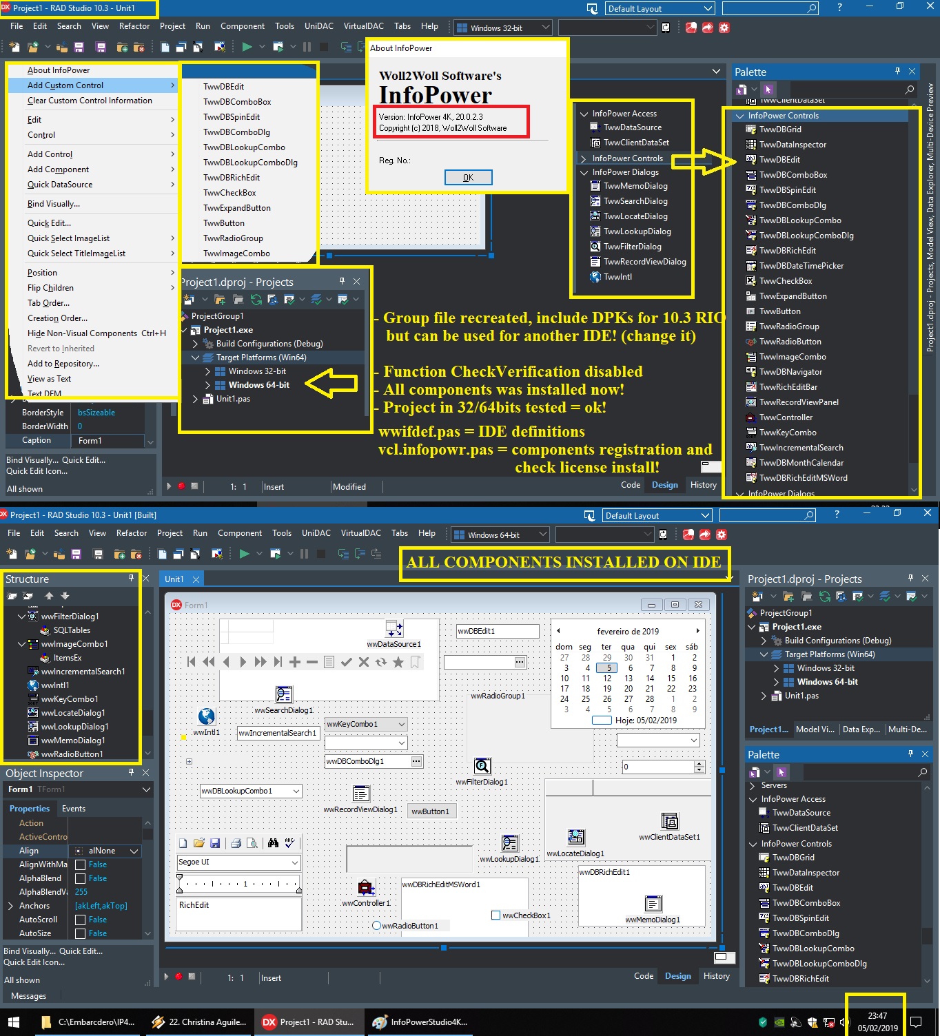Pin or unpin the Structure panel
The height and width of the screenshot is (1036, 940).
coord(131,579)
